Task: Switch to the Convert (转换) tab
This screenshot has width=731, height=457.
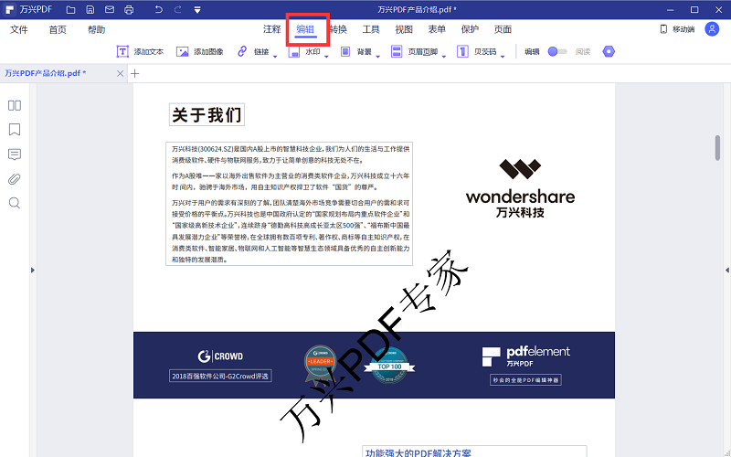Action: pos(338,29)
